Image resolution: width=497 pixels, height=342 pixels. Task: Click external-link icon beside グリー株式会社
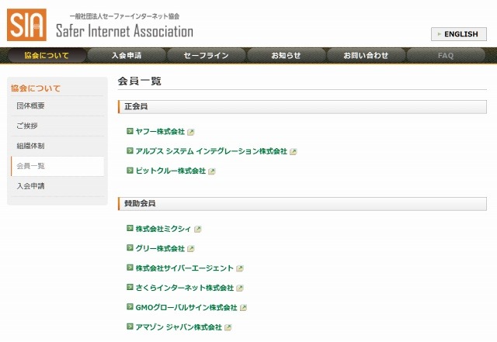[x=190, y=249]
